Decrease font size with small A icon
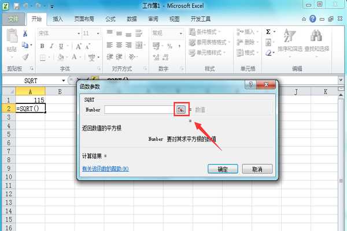Screen dimensions: 347x231 pyautogui.click(x=88, y=47)
